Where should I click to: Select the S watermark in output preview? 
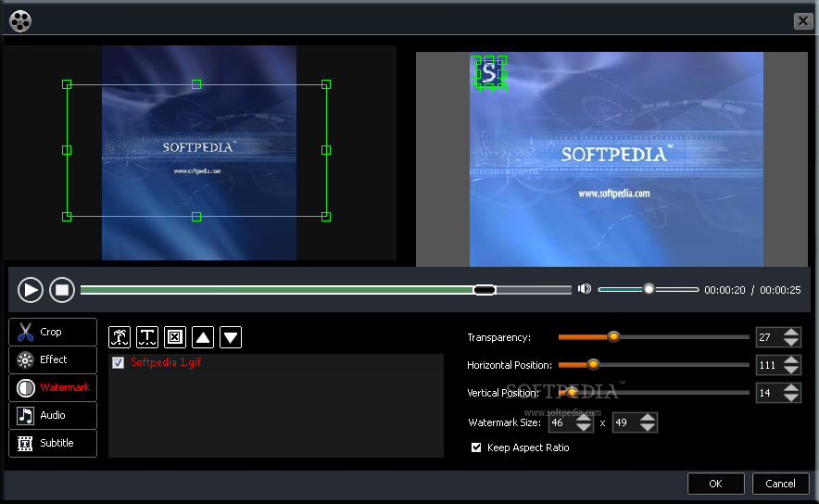coord(489,73)
